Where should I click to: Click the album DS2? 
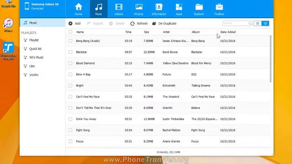[x=194, y=74]
